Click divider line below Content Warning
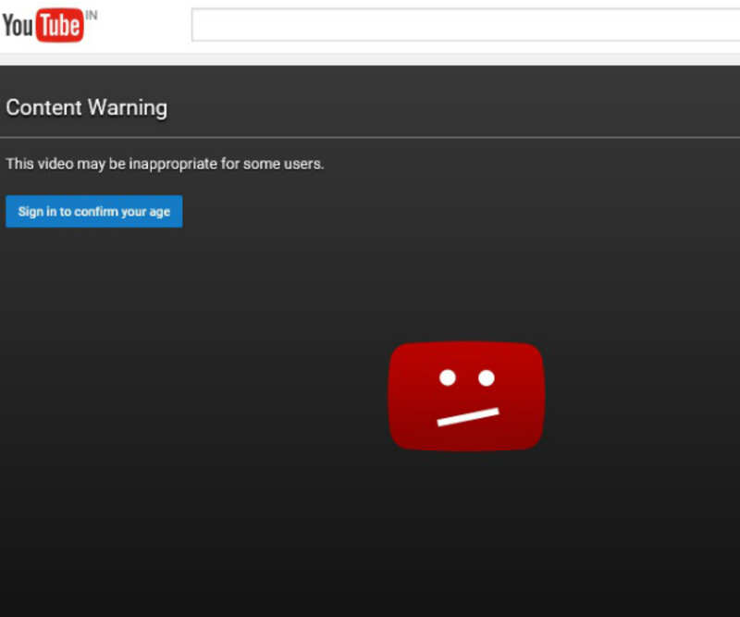Image resolution: width=740 pixels, height=617 pixels. pos(370,137)
